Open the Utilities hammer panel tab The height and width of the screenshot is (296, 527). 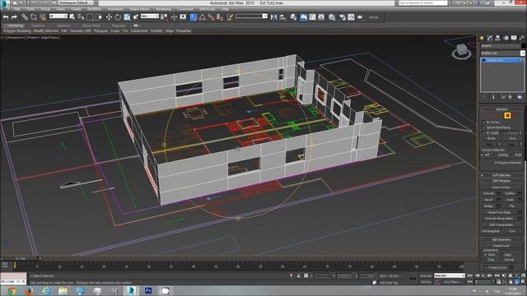pos(521,38)
